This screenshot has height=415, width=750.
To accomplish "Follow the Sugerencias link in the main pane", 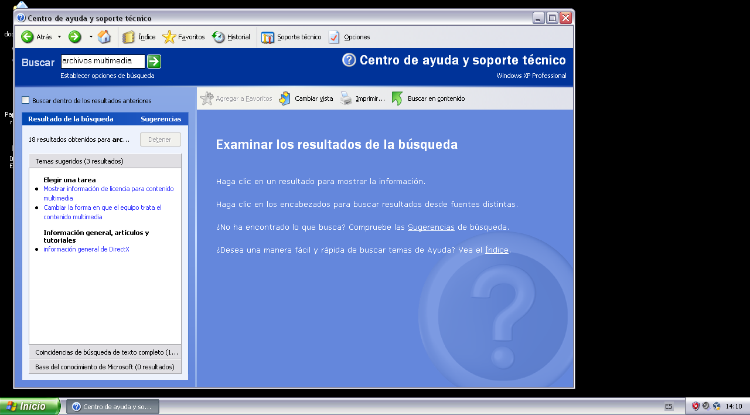I will point(431,227).
